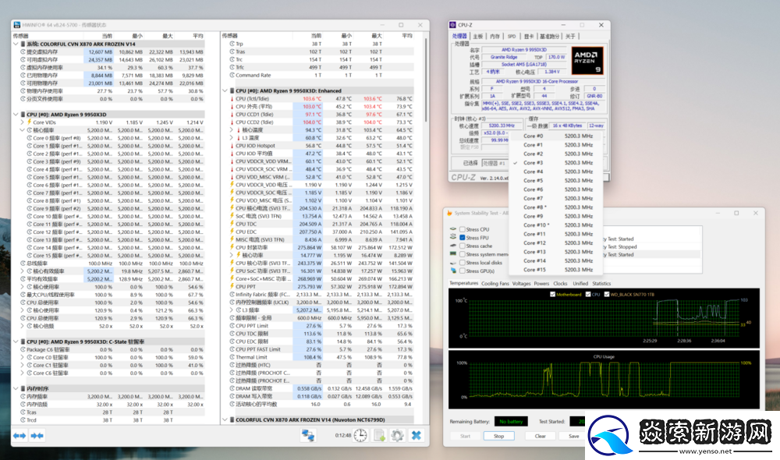Collapse the 内存时序 sensor group
Screen dimensions: 780x460
coord(16,387)
